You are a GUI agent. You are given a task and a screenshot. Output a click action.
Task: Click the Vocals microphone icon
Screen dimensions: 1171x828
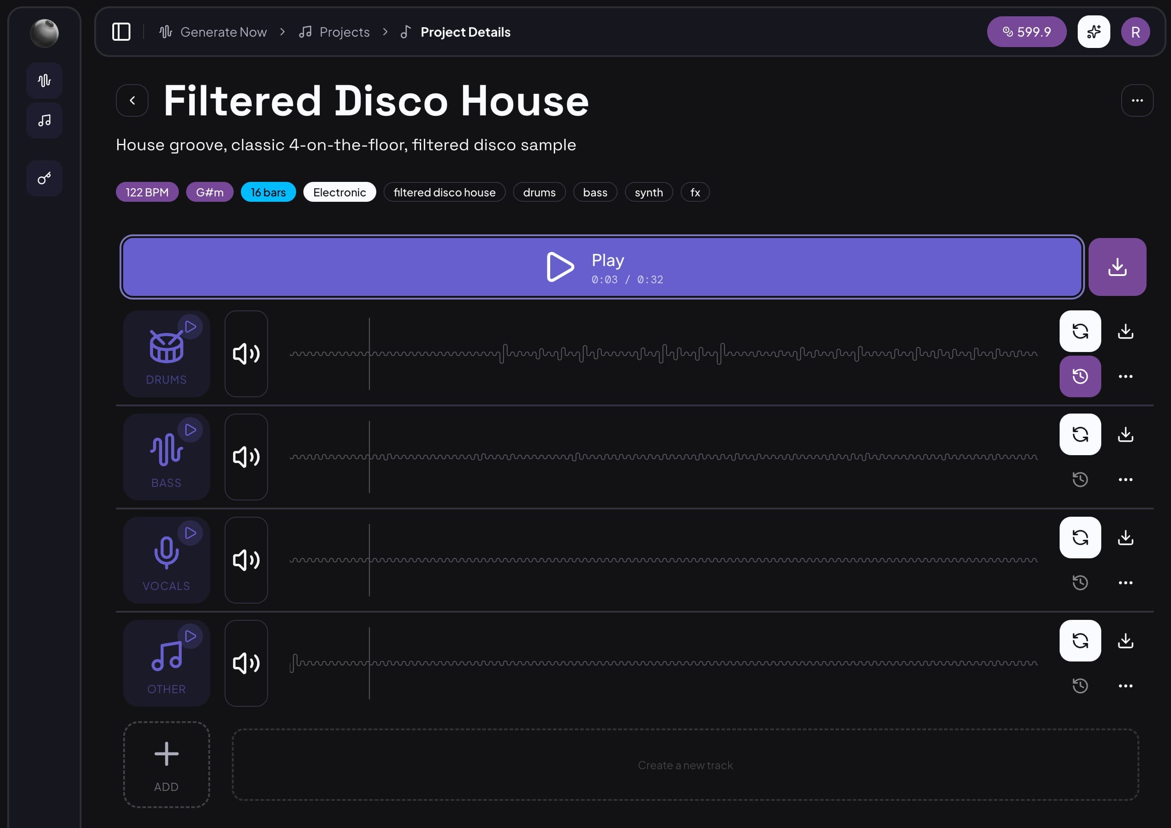(x=166, y=556)
